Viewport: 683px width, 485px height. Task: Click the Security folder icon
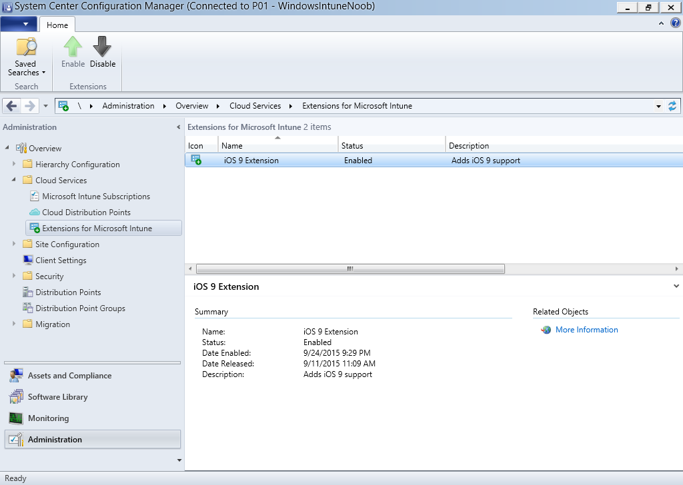(28, 276)
